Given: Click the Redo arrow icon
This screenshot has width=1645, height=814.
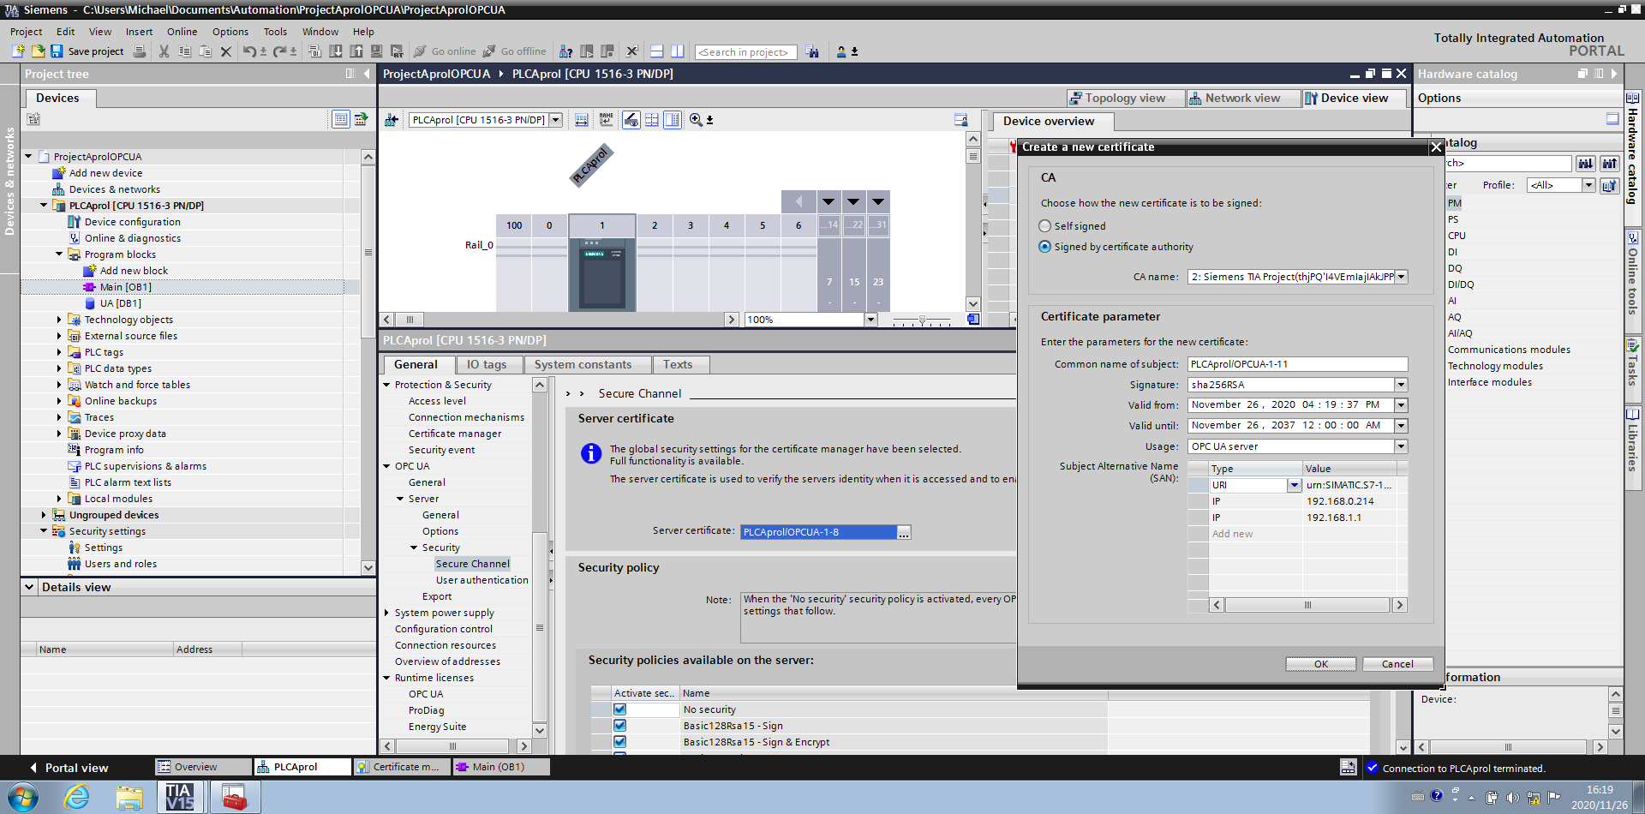Looking at the screenshot, I should (x=279, y=51).
